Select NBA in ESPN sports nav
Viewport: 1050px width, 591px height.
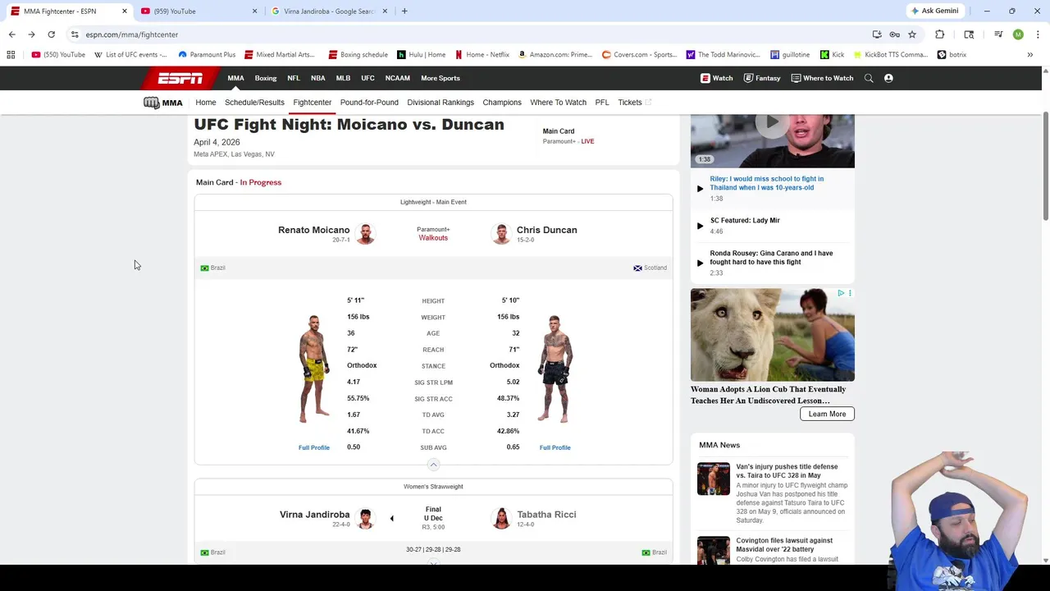pyautogui.click(x=318, y=78)
